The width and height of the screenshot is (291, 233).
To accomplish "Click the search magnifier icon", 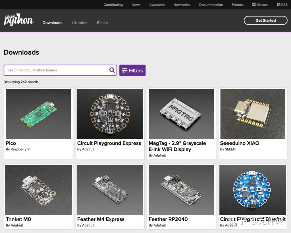I will click(x=112, y=70).
